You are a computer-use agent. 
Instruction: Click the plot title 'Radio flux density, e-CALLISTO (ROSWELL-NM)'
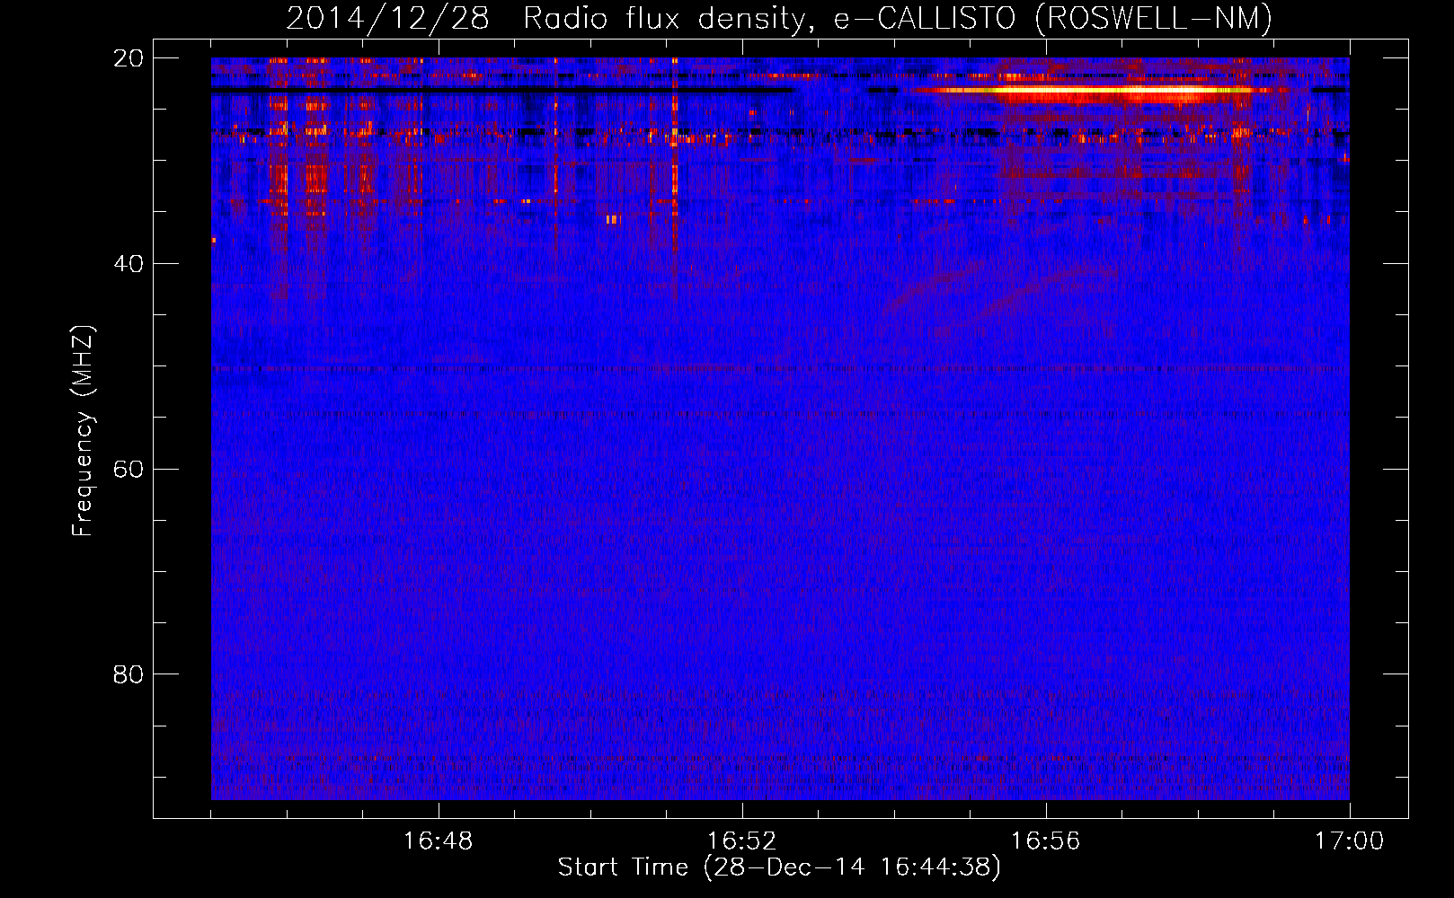tap(898, 18)
